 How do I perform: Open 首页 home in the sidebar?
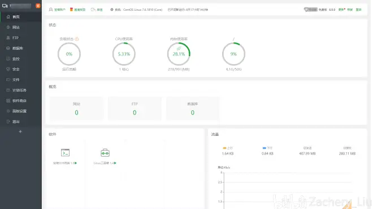[x=21, y=17]
